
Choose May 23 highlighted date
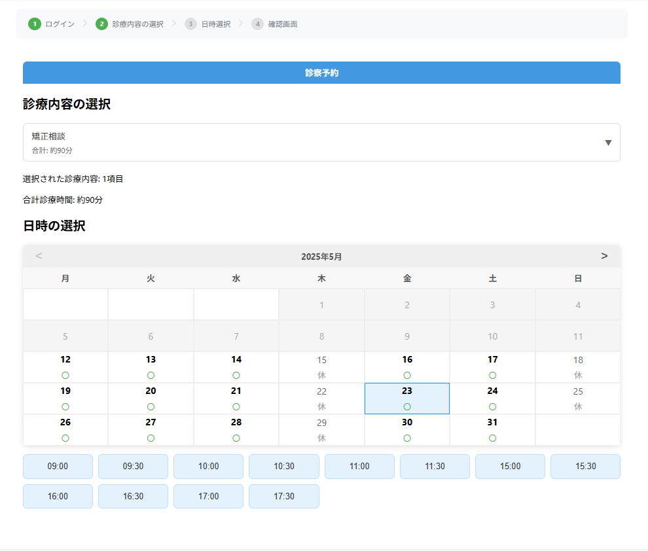click(x=407, y=399)
